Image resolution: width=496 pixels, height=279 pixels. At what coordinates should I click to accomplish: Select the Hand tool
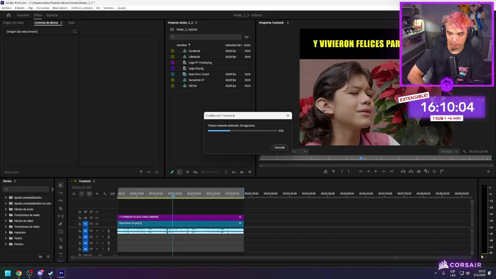pyautogui.click(x=60, y=247)
